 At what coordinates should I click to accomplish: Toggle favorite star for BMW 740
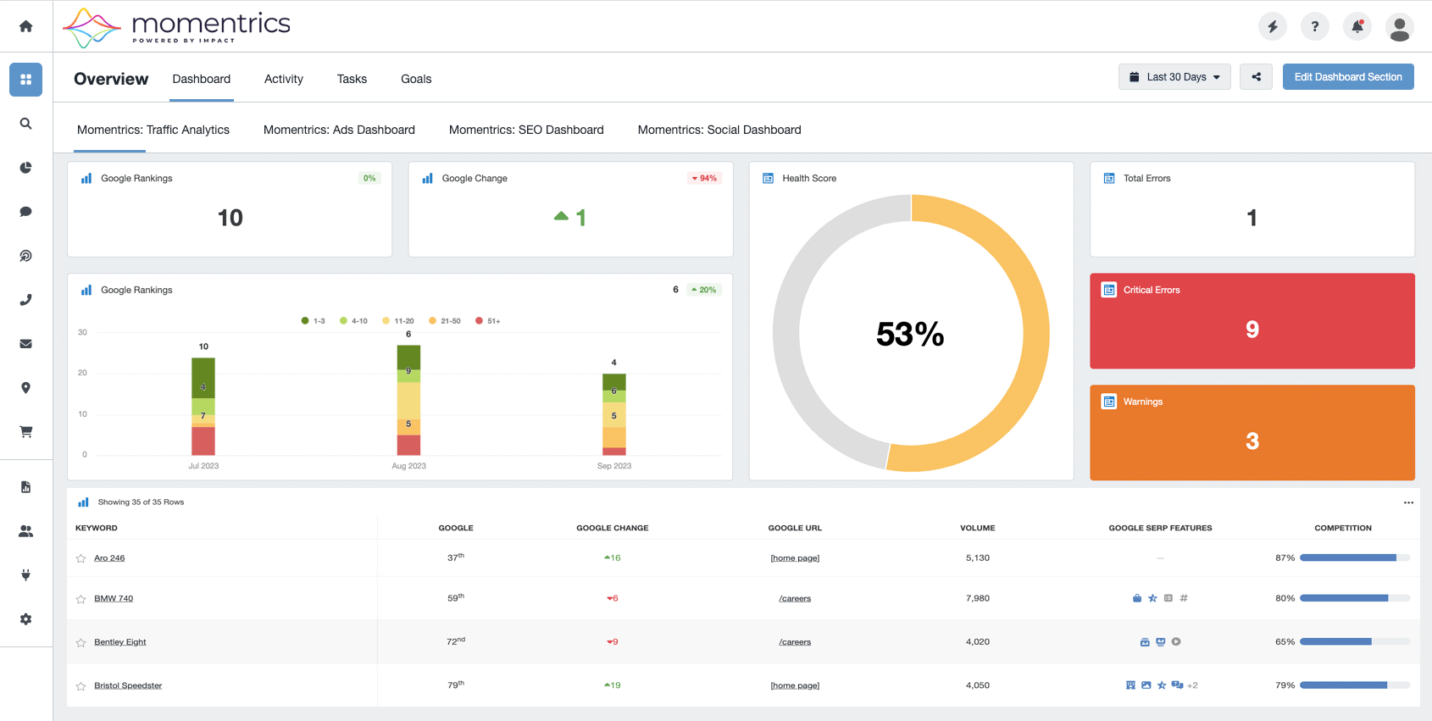(x=81, y=599)
